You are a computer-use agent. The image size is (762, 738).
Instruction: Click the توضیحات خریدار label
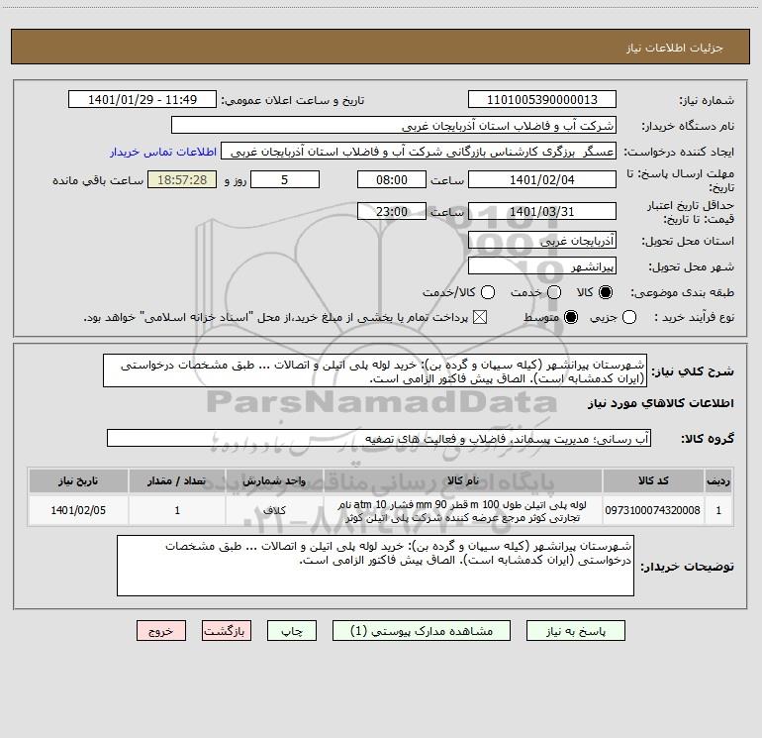[687, 567]
